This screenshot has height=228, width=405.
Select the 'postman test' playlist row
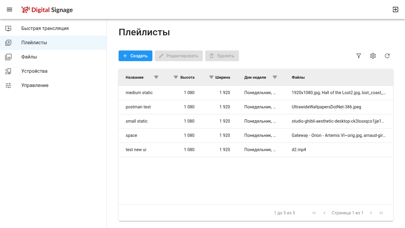[x=256, y=107]
